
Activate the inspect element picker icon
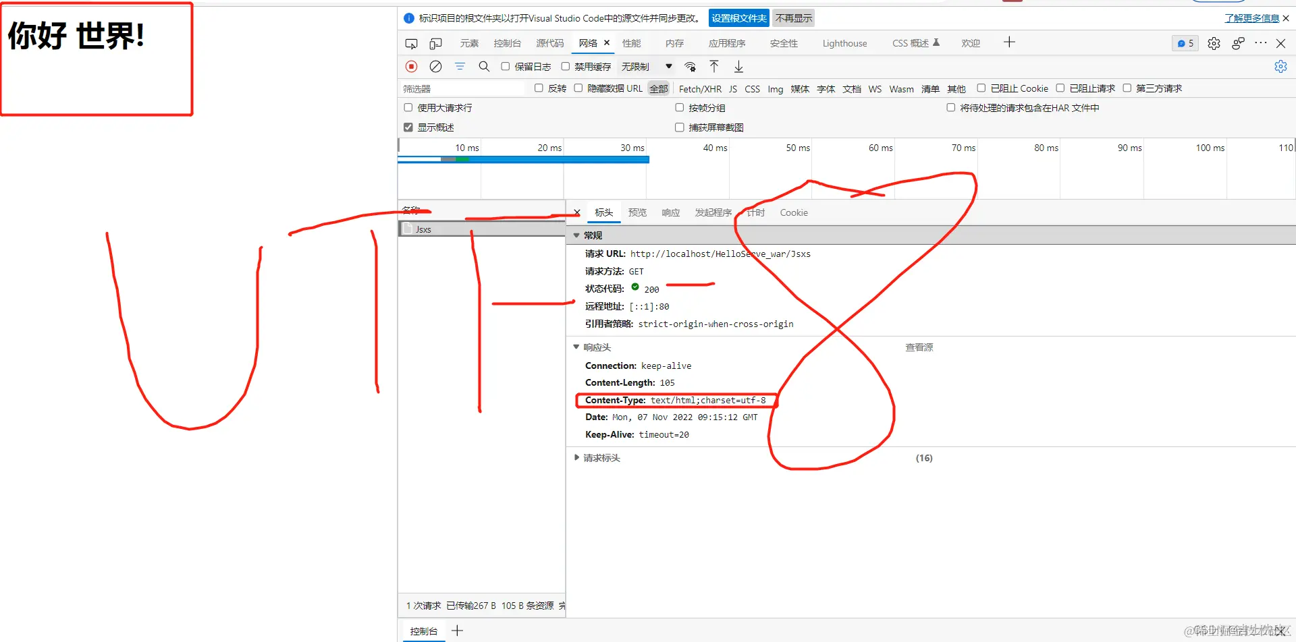click(x=411, y=44)
